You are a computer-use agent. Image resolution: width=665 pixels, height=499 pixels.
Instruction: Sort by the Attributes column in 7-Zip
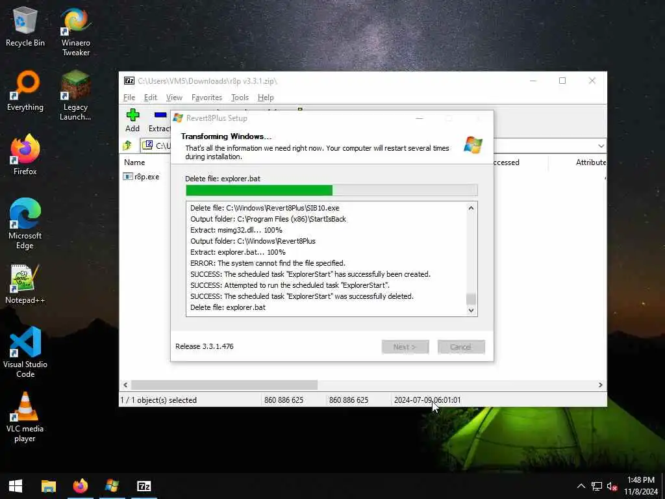click(590, 162)
